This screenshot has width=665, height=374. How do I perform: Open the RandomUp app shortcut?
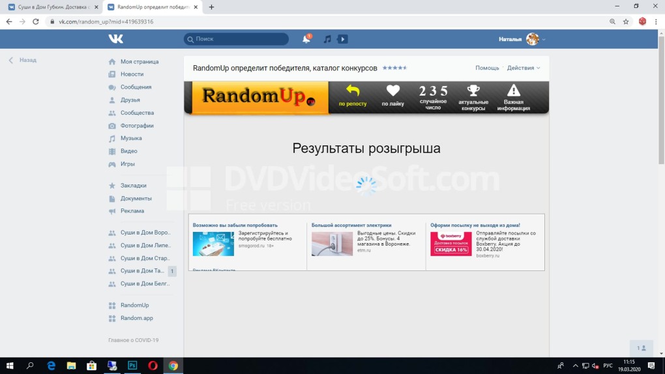pos(134,306)
